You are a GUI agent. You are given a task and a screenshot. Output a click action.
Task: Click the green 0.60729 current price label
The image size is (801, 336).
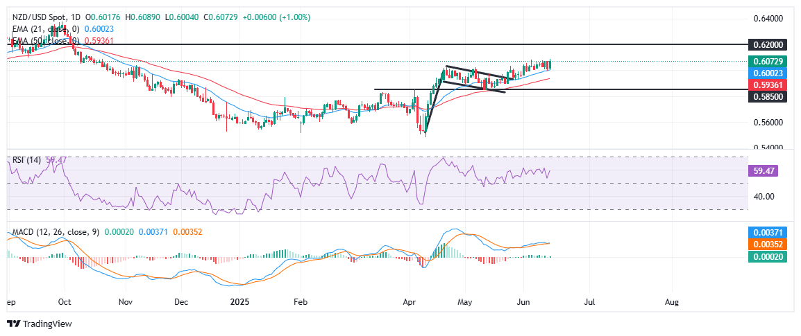click(x=770, y=61)
